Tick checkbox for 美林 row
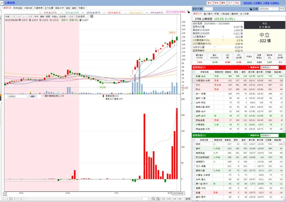 click(194, 148)
